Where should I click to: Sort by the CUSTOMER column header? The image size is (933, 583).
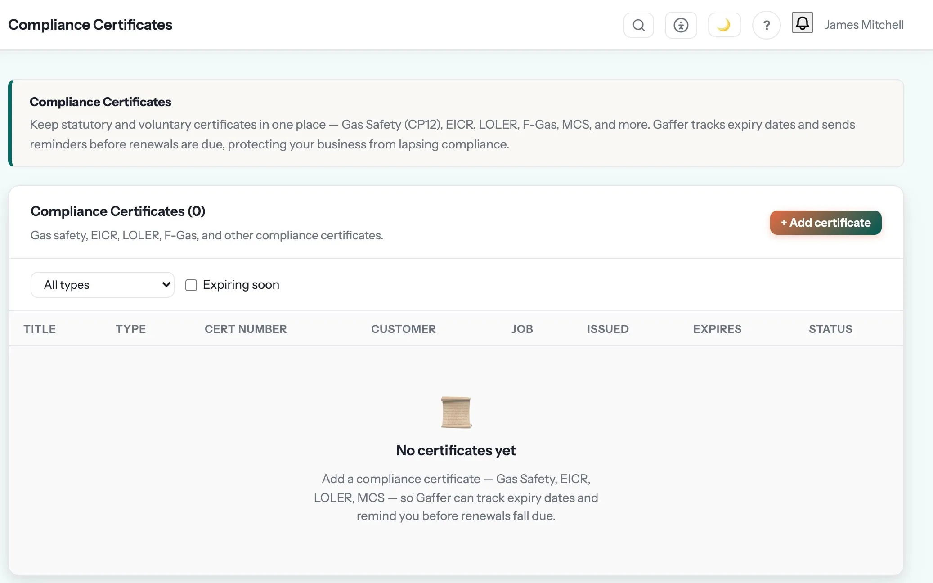(x=403, y=329)
